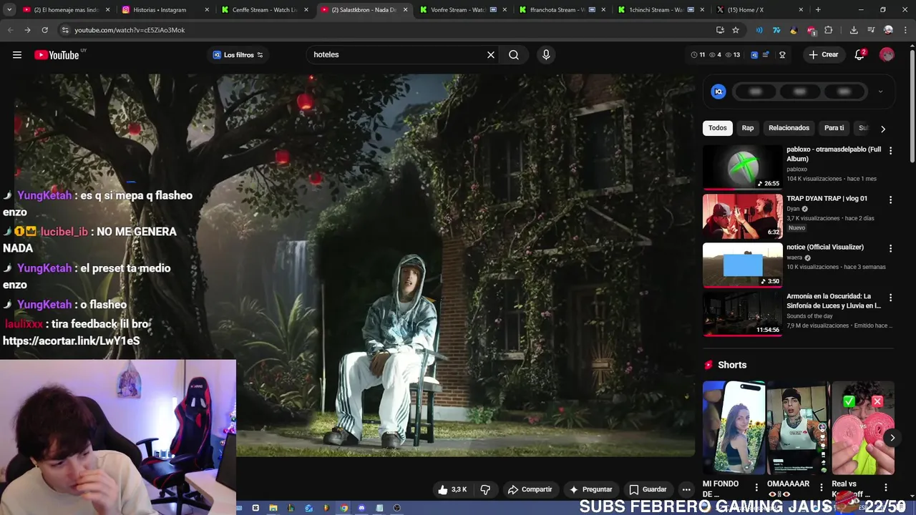916x515 pixels.
Task: Click the Compartir button
Action: [530, 489]
